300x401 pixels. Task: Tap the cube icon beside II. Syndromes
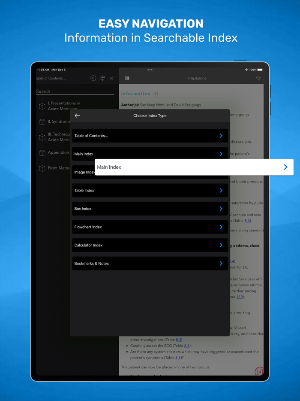(42, 122)
